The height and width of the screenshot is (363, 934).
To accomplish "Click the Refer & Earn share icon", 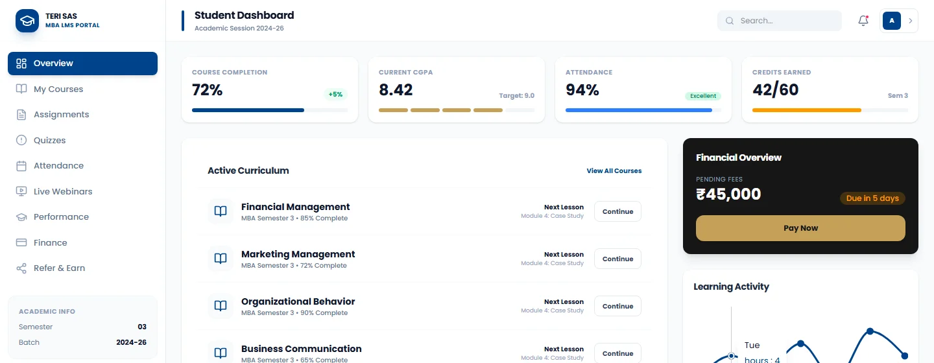I will click(21, 268).
